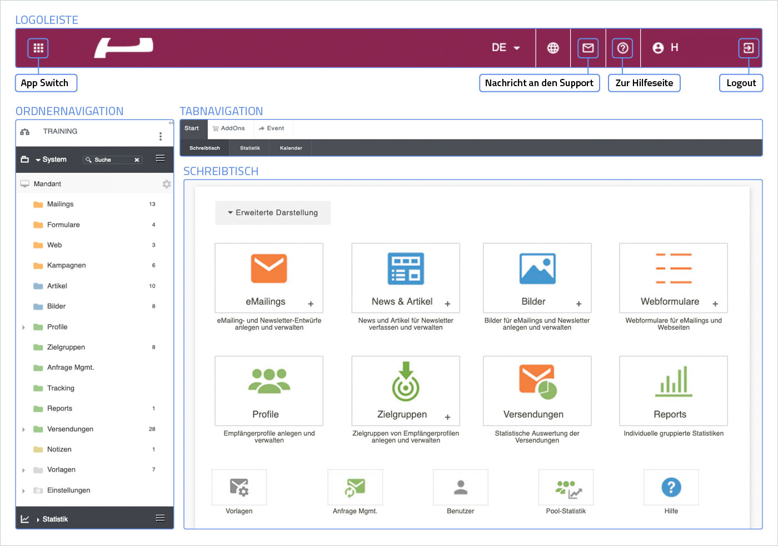Add new Webformular with plus
Image resolution: width=778 pixels, height=546 pixels.
tap(715, 304)
